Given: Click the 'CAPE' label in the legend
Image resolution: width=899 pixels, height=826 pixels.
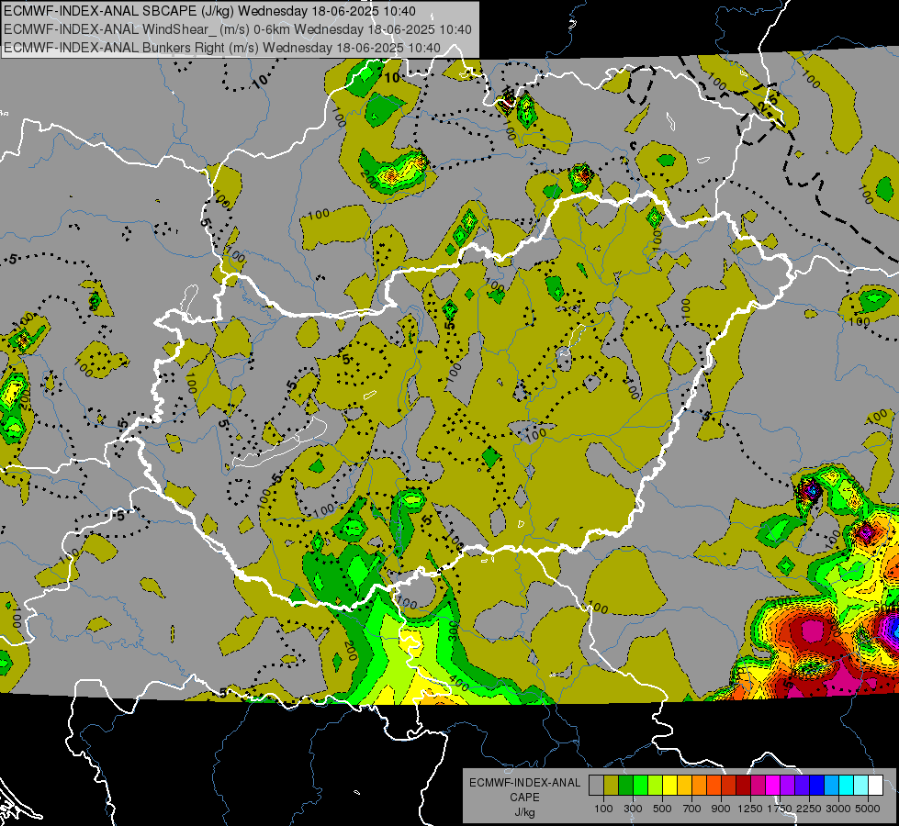Looking at the screenshot, I should pyautogui.click(x=524, y=798).
